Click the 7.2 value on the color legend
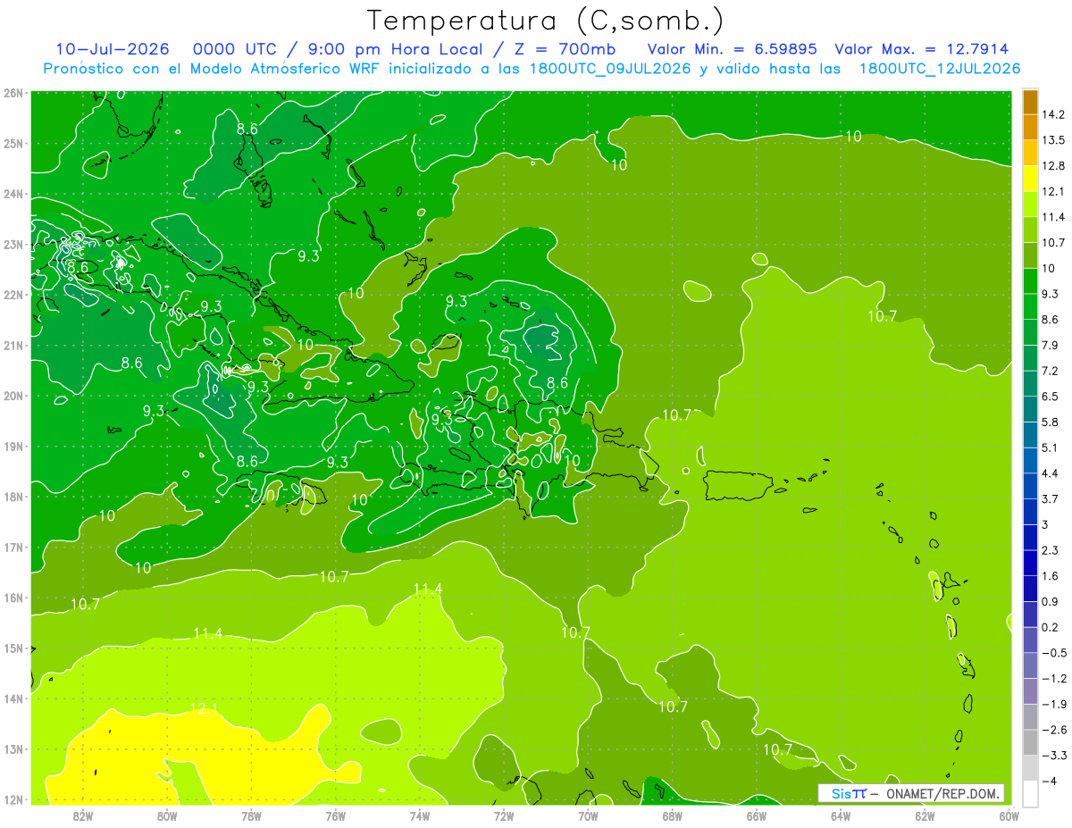The image size is (1072, 828). (x=1051, y=371)
